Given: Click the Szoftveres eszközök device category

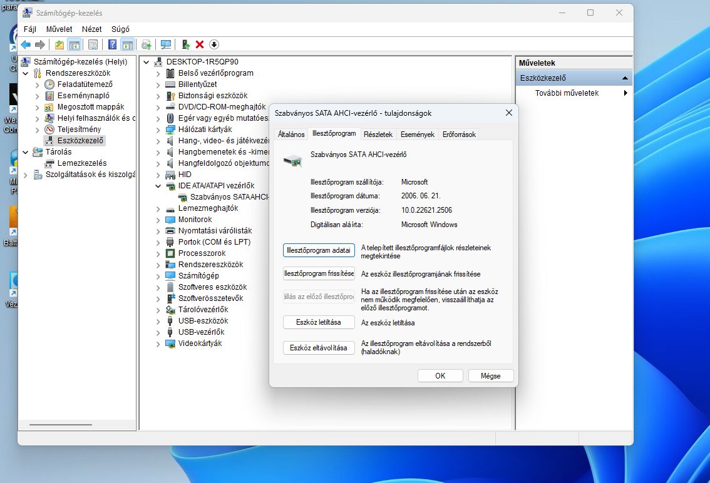Looking at the screenshot, I should (212, 287).
